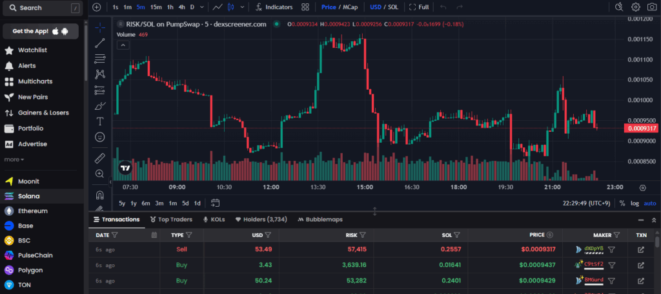Open chart settings gear

(636, 6)
